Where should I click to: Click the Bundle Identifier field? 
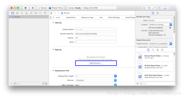coord(96,34)
